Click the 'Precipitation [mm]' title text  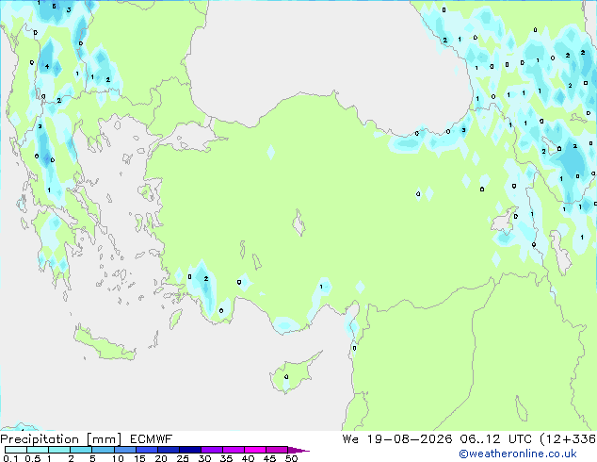61,439
